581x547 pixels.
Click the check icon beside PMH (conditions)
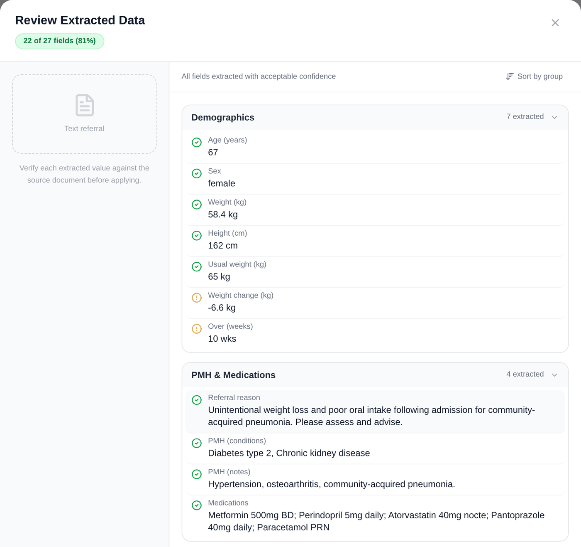pos(197,443)
